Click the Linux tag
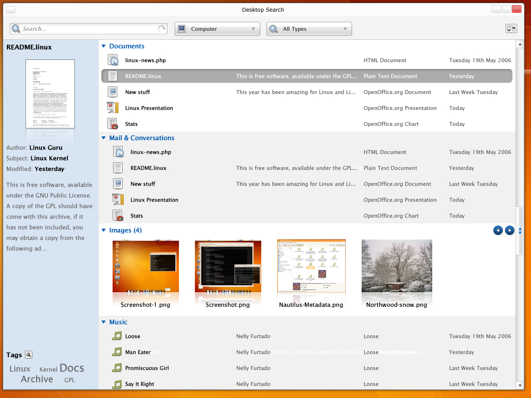 tap(20, 369)
